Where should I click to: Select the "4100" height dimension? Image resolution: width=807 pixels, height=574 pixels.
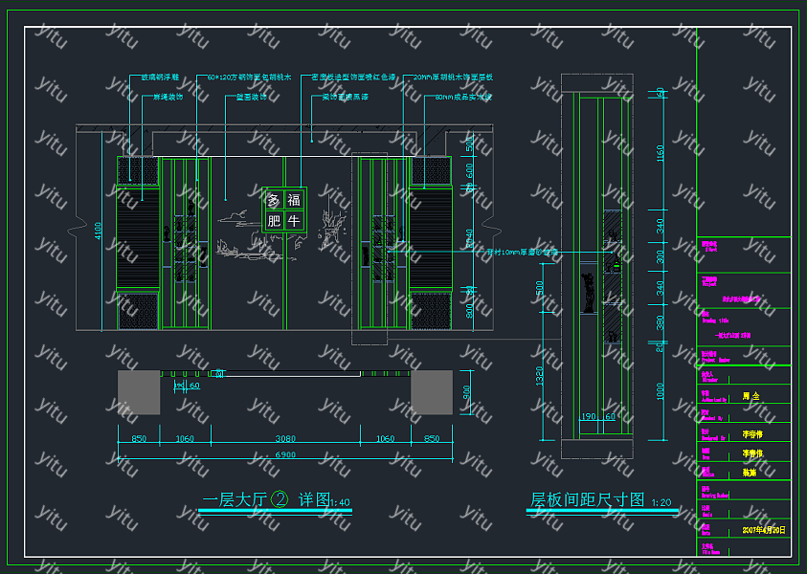(98, 231)
